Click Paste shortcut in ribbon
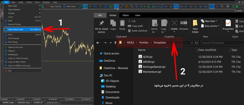This screenshot has width=244, height=105. [x=137, y=31]
